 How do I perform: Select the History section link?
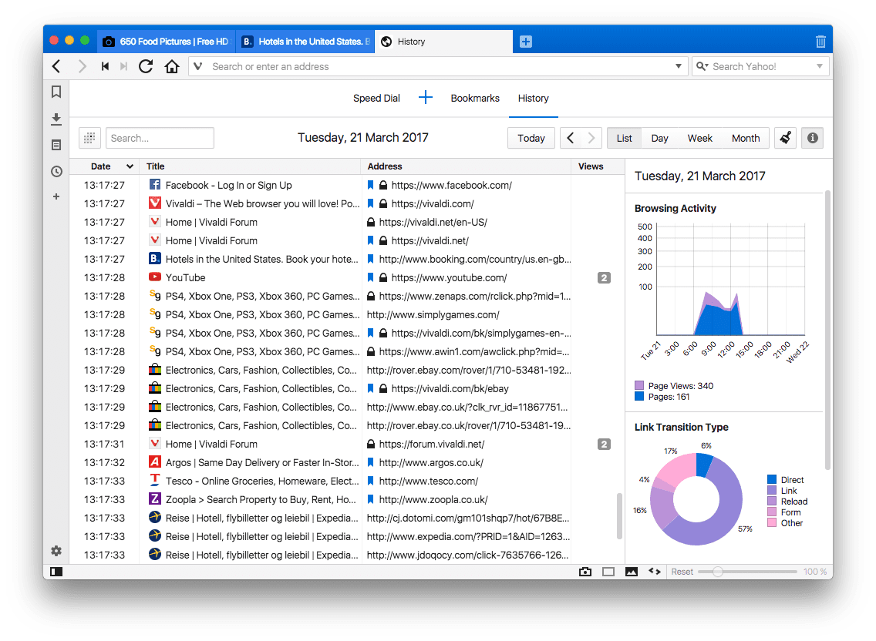[x=533, y=99]
